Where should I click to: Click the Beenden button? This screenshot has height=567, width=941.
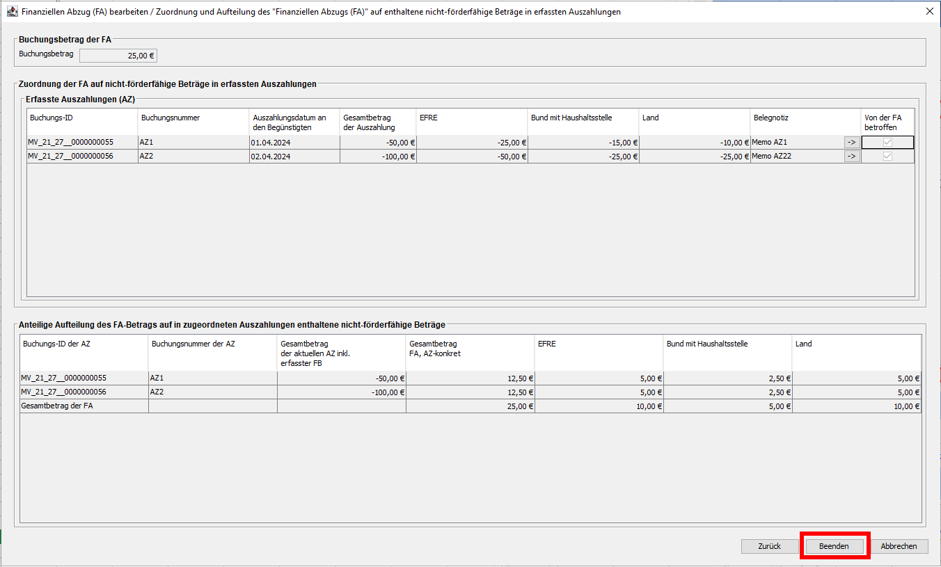pyautogui.click(x=834, y=546)
